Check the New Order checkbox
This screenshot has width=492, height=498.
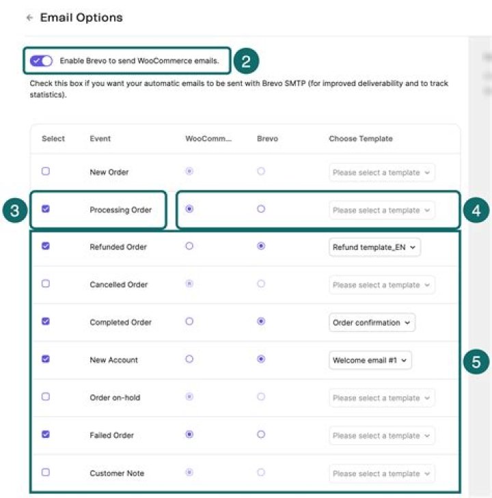pyautogui.click(x=46, y=171)
